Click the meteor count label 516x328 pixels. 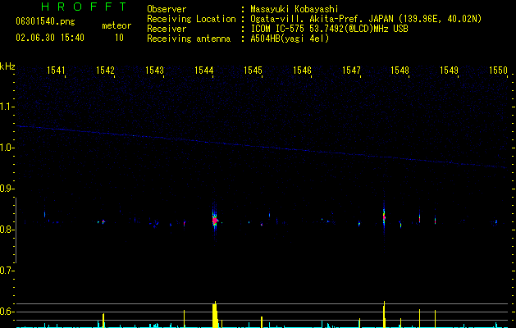[116, 25]
